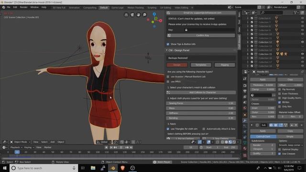This screenshot has height=172, width=306.
Task: Open the tool settings properties tab icon
Action: tap(245, 79)
